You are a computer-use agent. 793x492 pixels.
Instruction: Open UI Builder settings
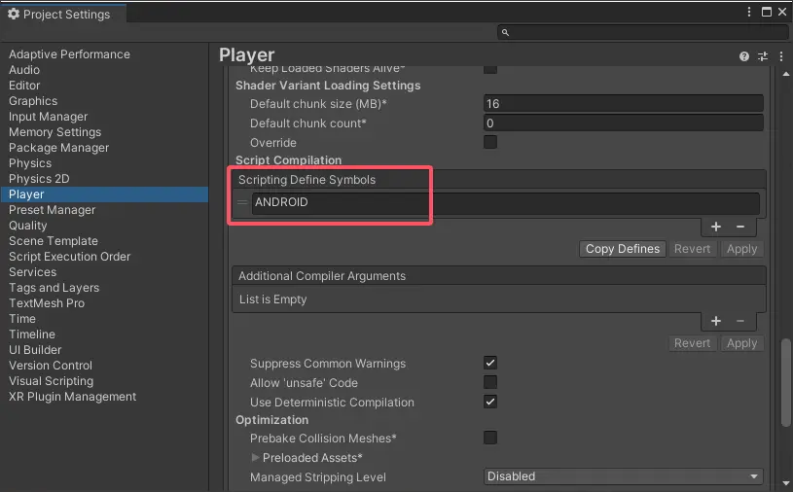[35, 350]
